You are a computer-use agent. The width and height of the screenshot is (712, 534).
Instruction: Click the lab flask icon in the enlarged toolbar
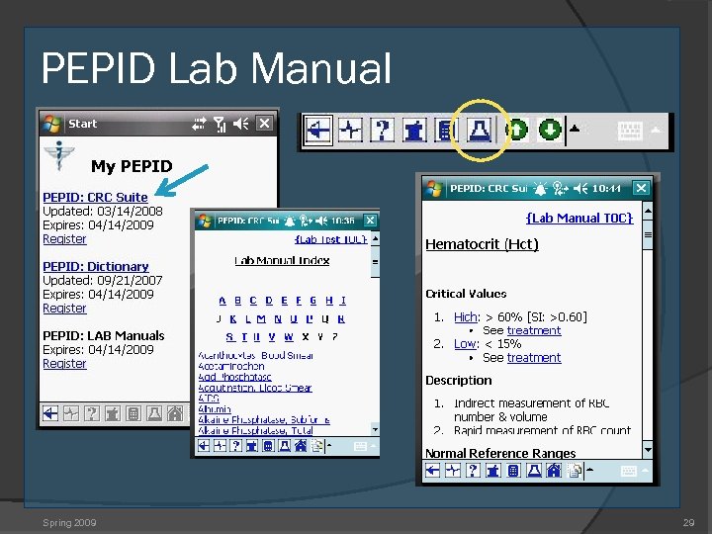pyautogui.click(x=480, y=131)
